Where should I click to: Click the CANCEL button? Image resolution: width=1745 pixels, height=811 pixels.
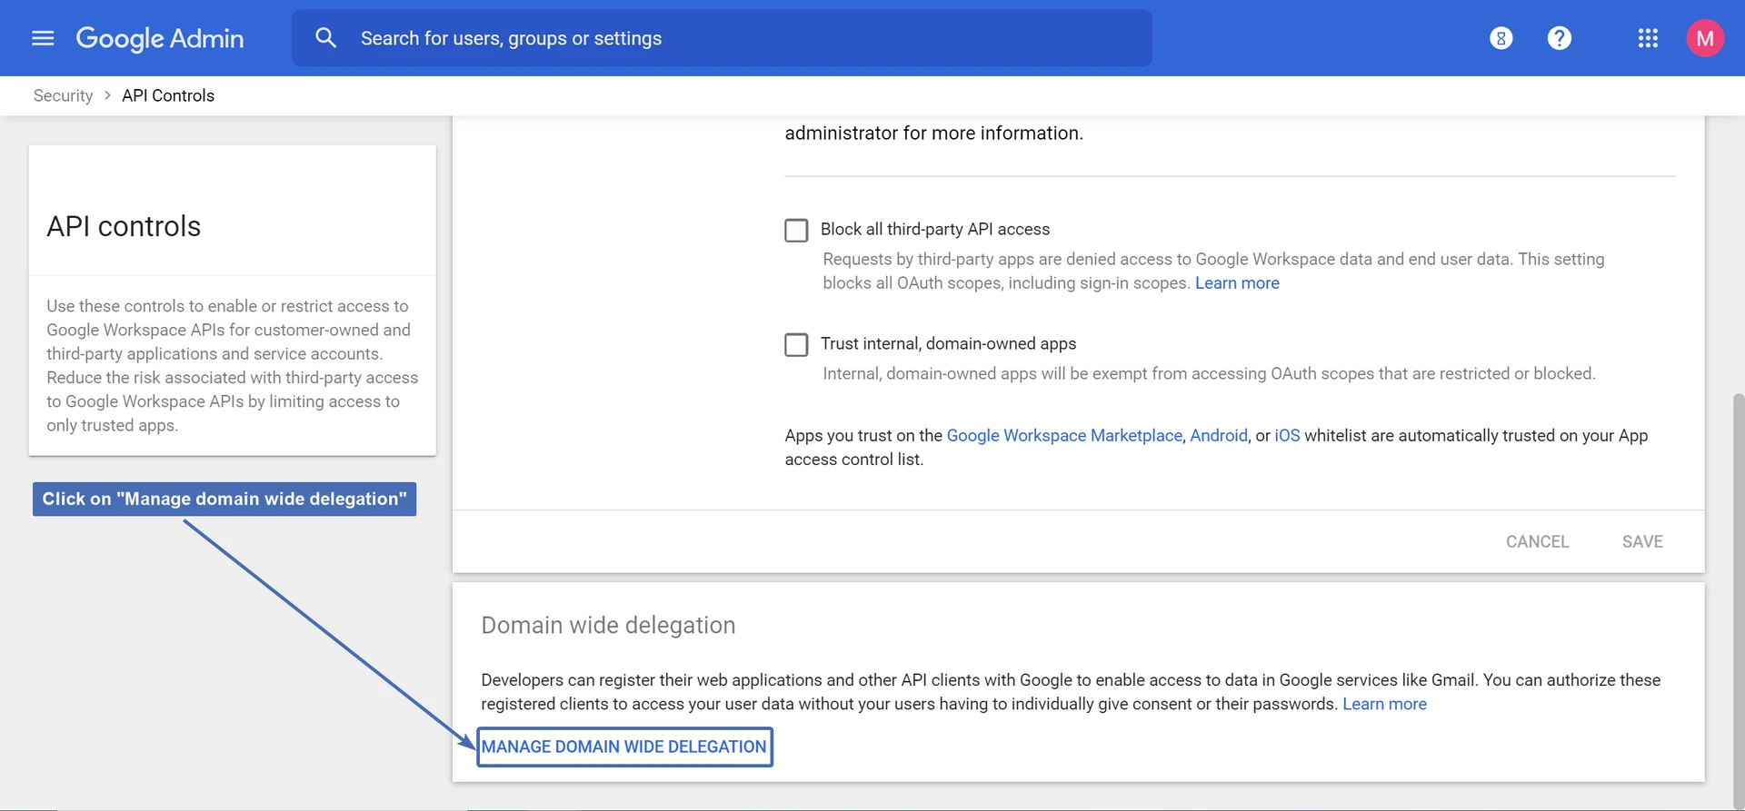(x=1538, y=541)
